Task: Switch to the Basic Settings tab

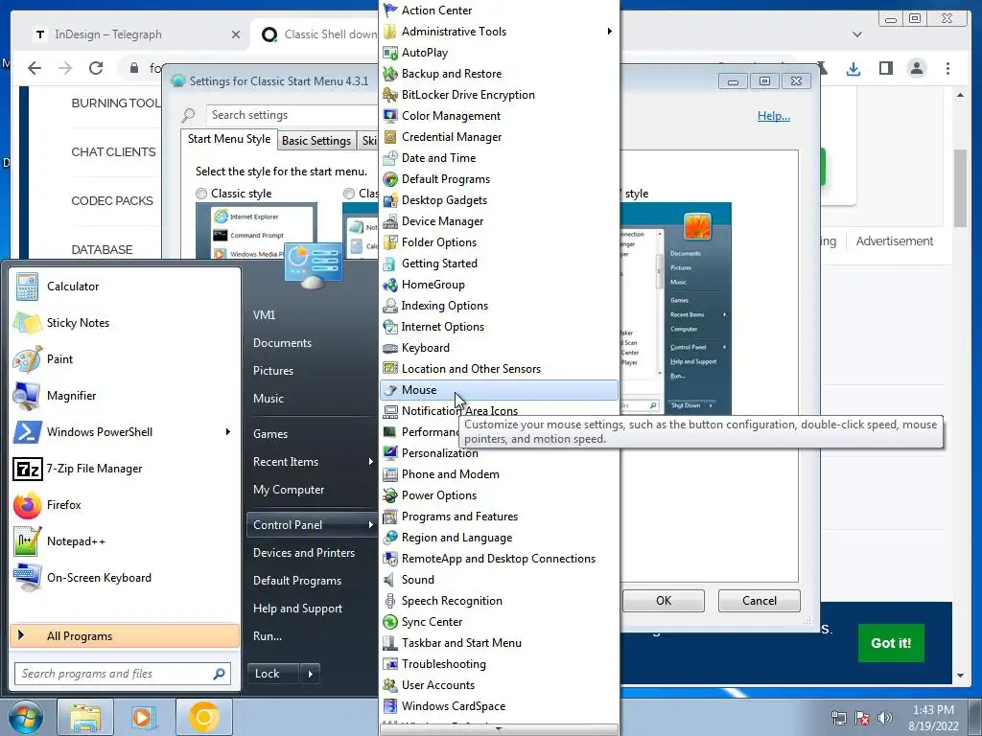Action: [x=316, y=141]
